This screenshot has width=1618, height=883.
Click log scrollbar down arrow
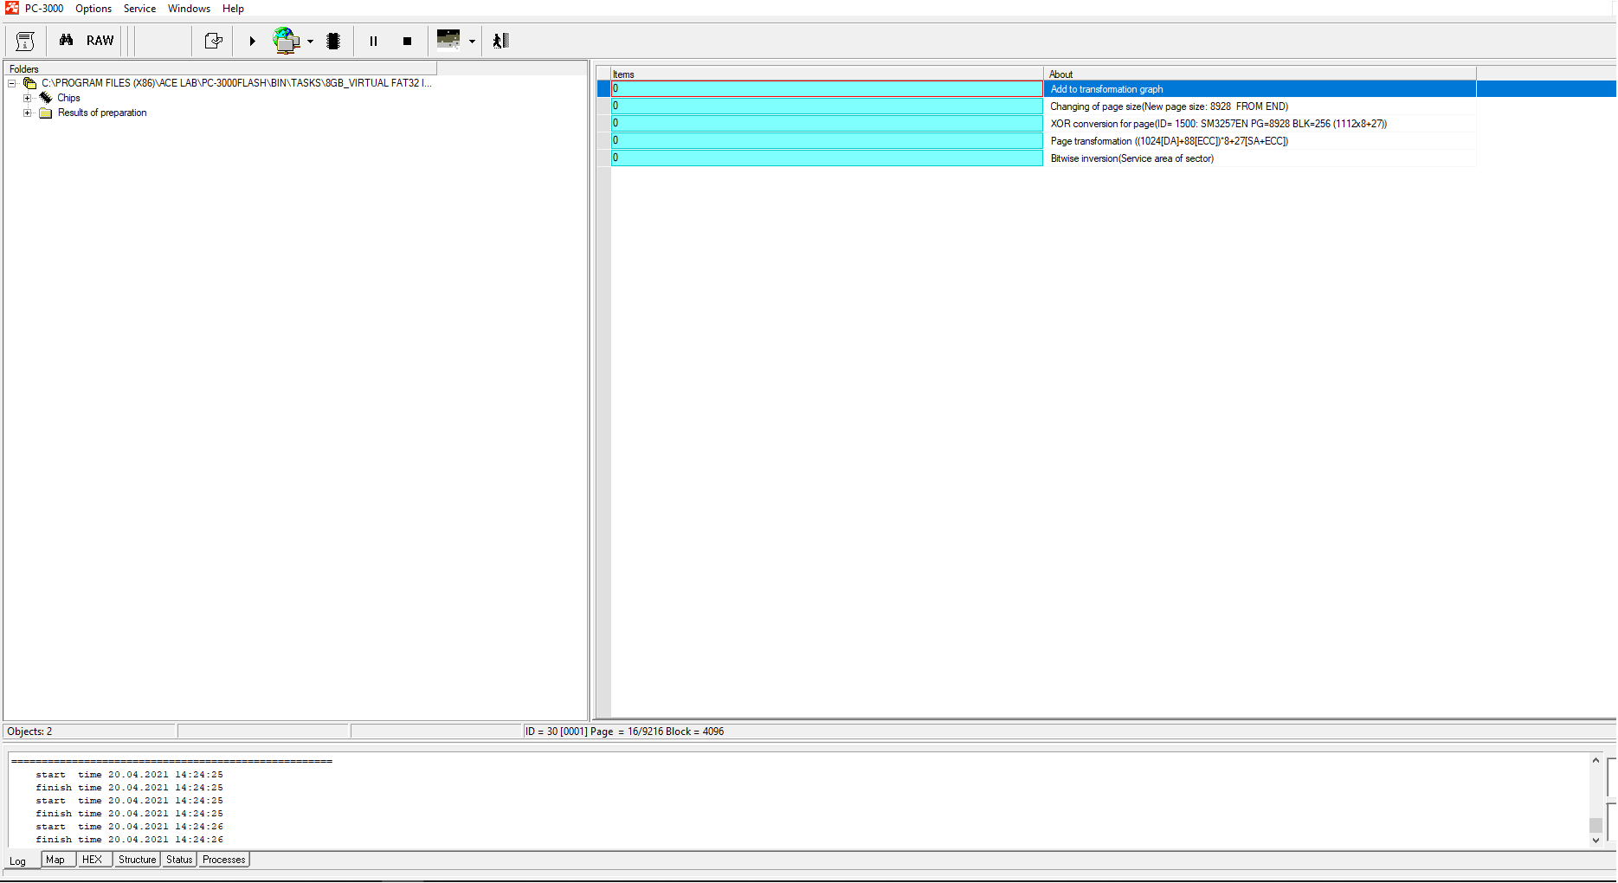(x=1595, y=840)
